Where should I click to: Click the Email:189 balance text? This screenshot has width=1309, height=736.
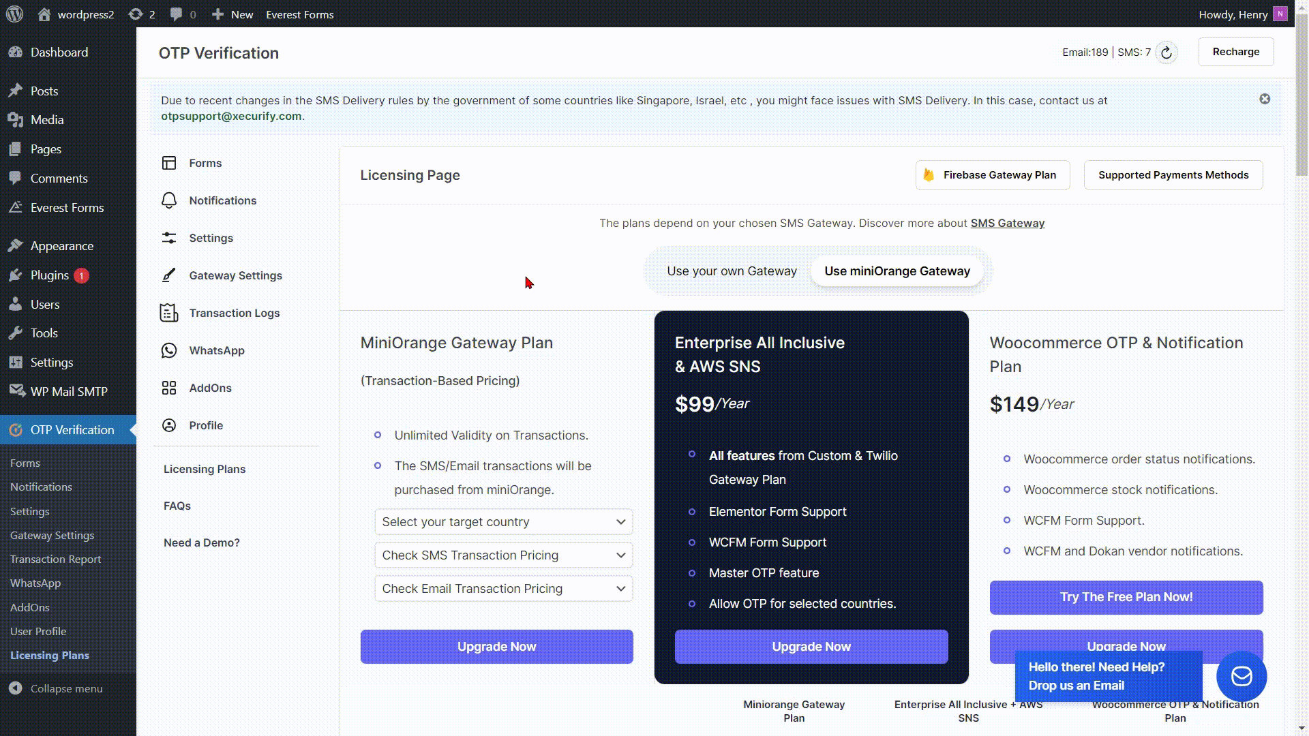point(1085,52)
